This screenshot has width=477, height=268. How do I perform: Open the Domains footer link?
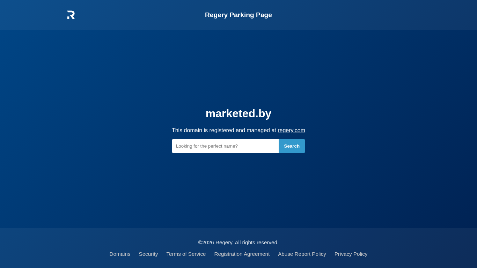pos(120,254)
